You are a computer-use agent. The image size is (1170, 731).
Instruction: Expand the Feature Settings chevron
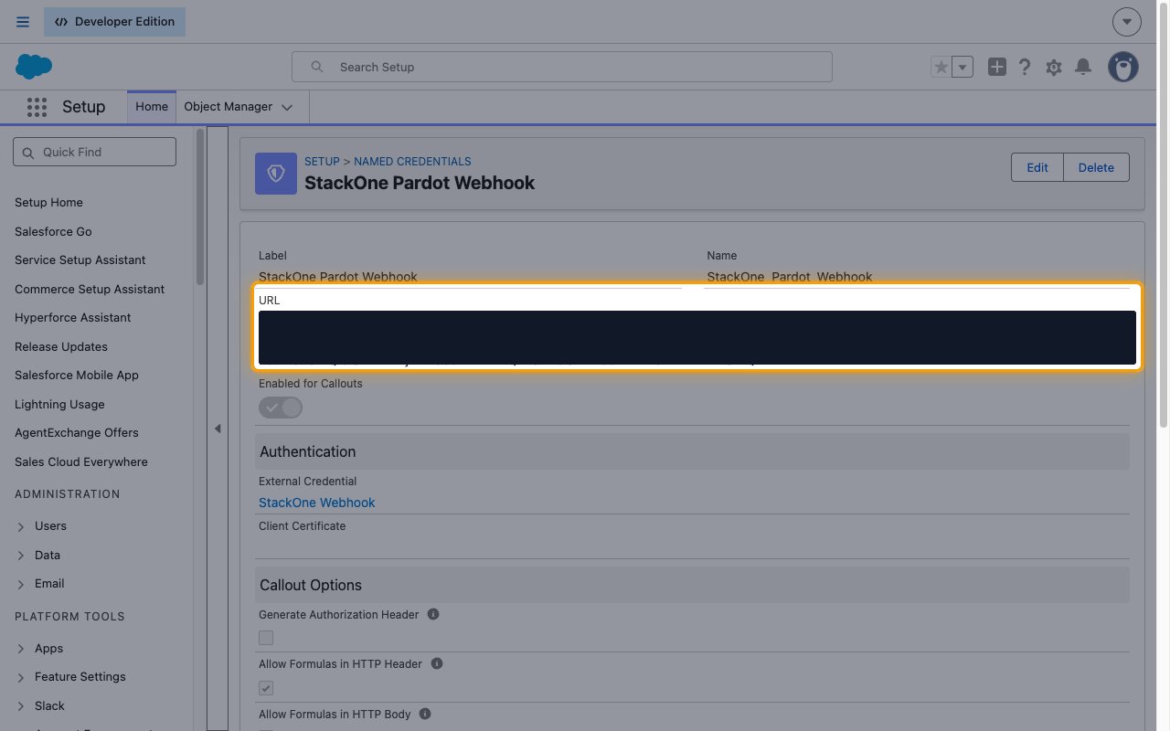point(21,678)
